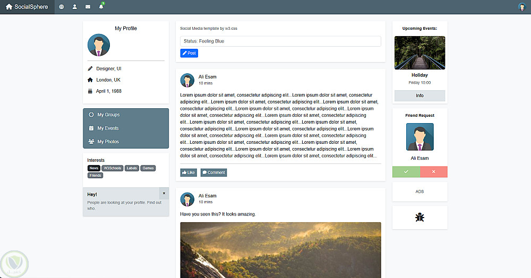Screen dimensions: 531x278
Task: Open the notifications bell icon
Action: pos(101,7)
